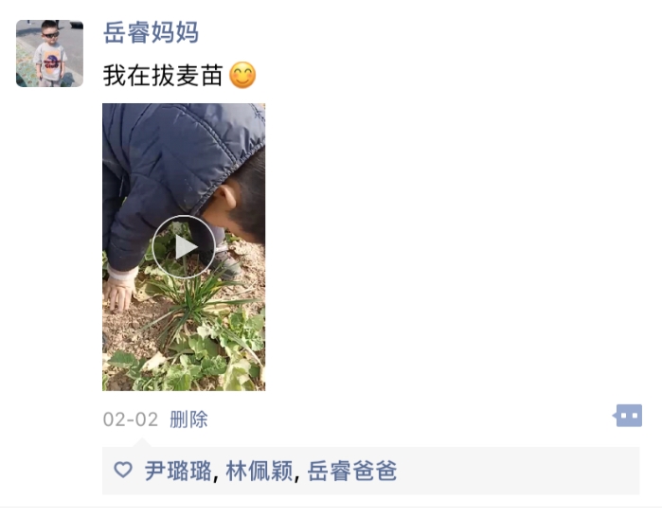The image size is (662, 518).
Task: Open 岳睿妈妈's profile avatar
Action: point(50,53)
